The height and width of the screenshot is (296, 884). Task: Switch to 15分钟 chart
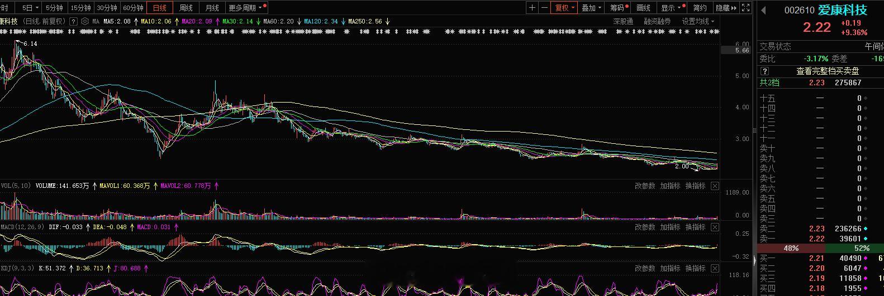[80, 8]
